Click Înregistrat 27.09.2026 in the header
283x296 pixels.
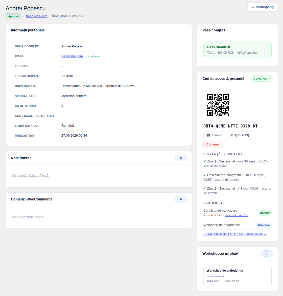68,16
